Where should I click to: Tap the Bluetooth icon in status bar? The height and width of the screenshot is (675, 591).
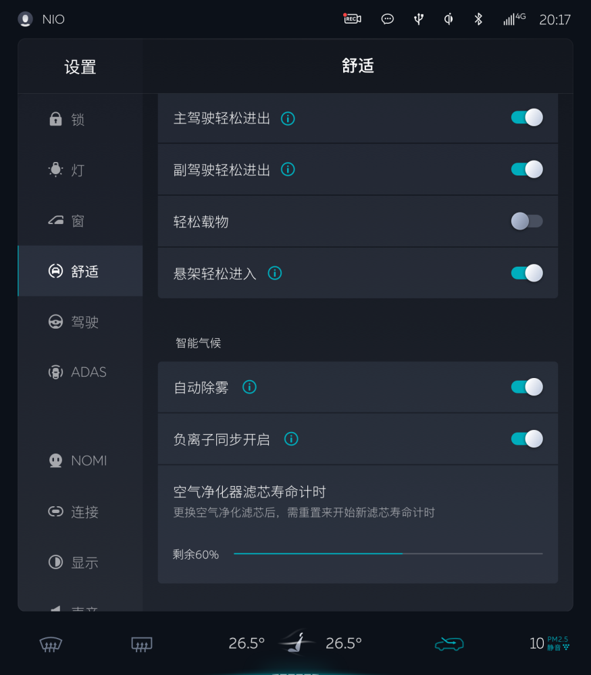[x=478, y=19]
